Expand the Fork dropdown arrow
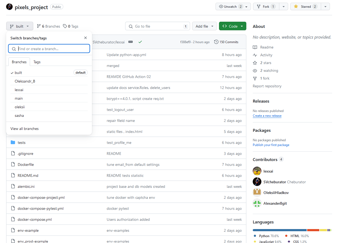 click(x=284, y=6)
